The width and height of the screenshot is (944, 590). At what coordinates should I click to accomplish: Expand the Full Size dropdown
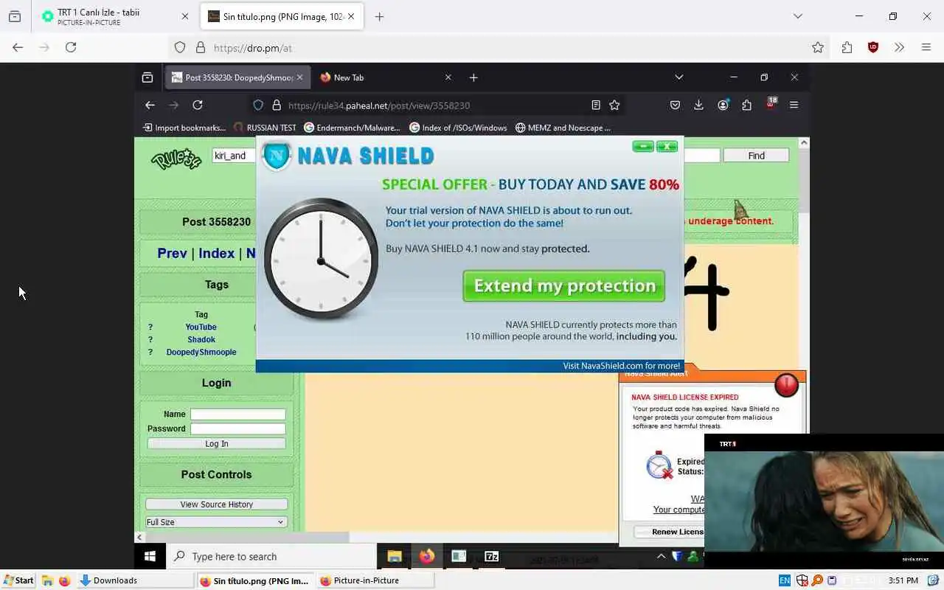[x=215, y=522]
